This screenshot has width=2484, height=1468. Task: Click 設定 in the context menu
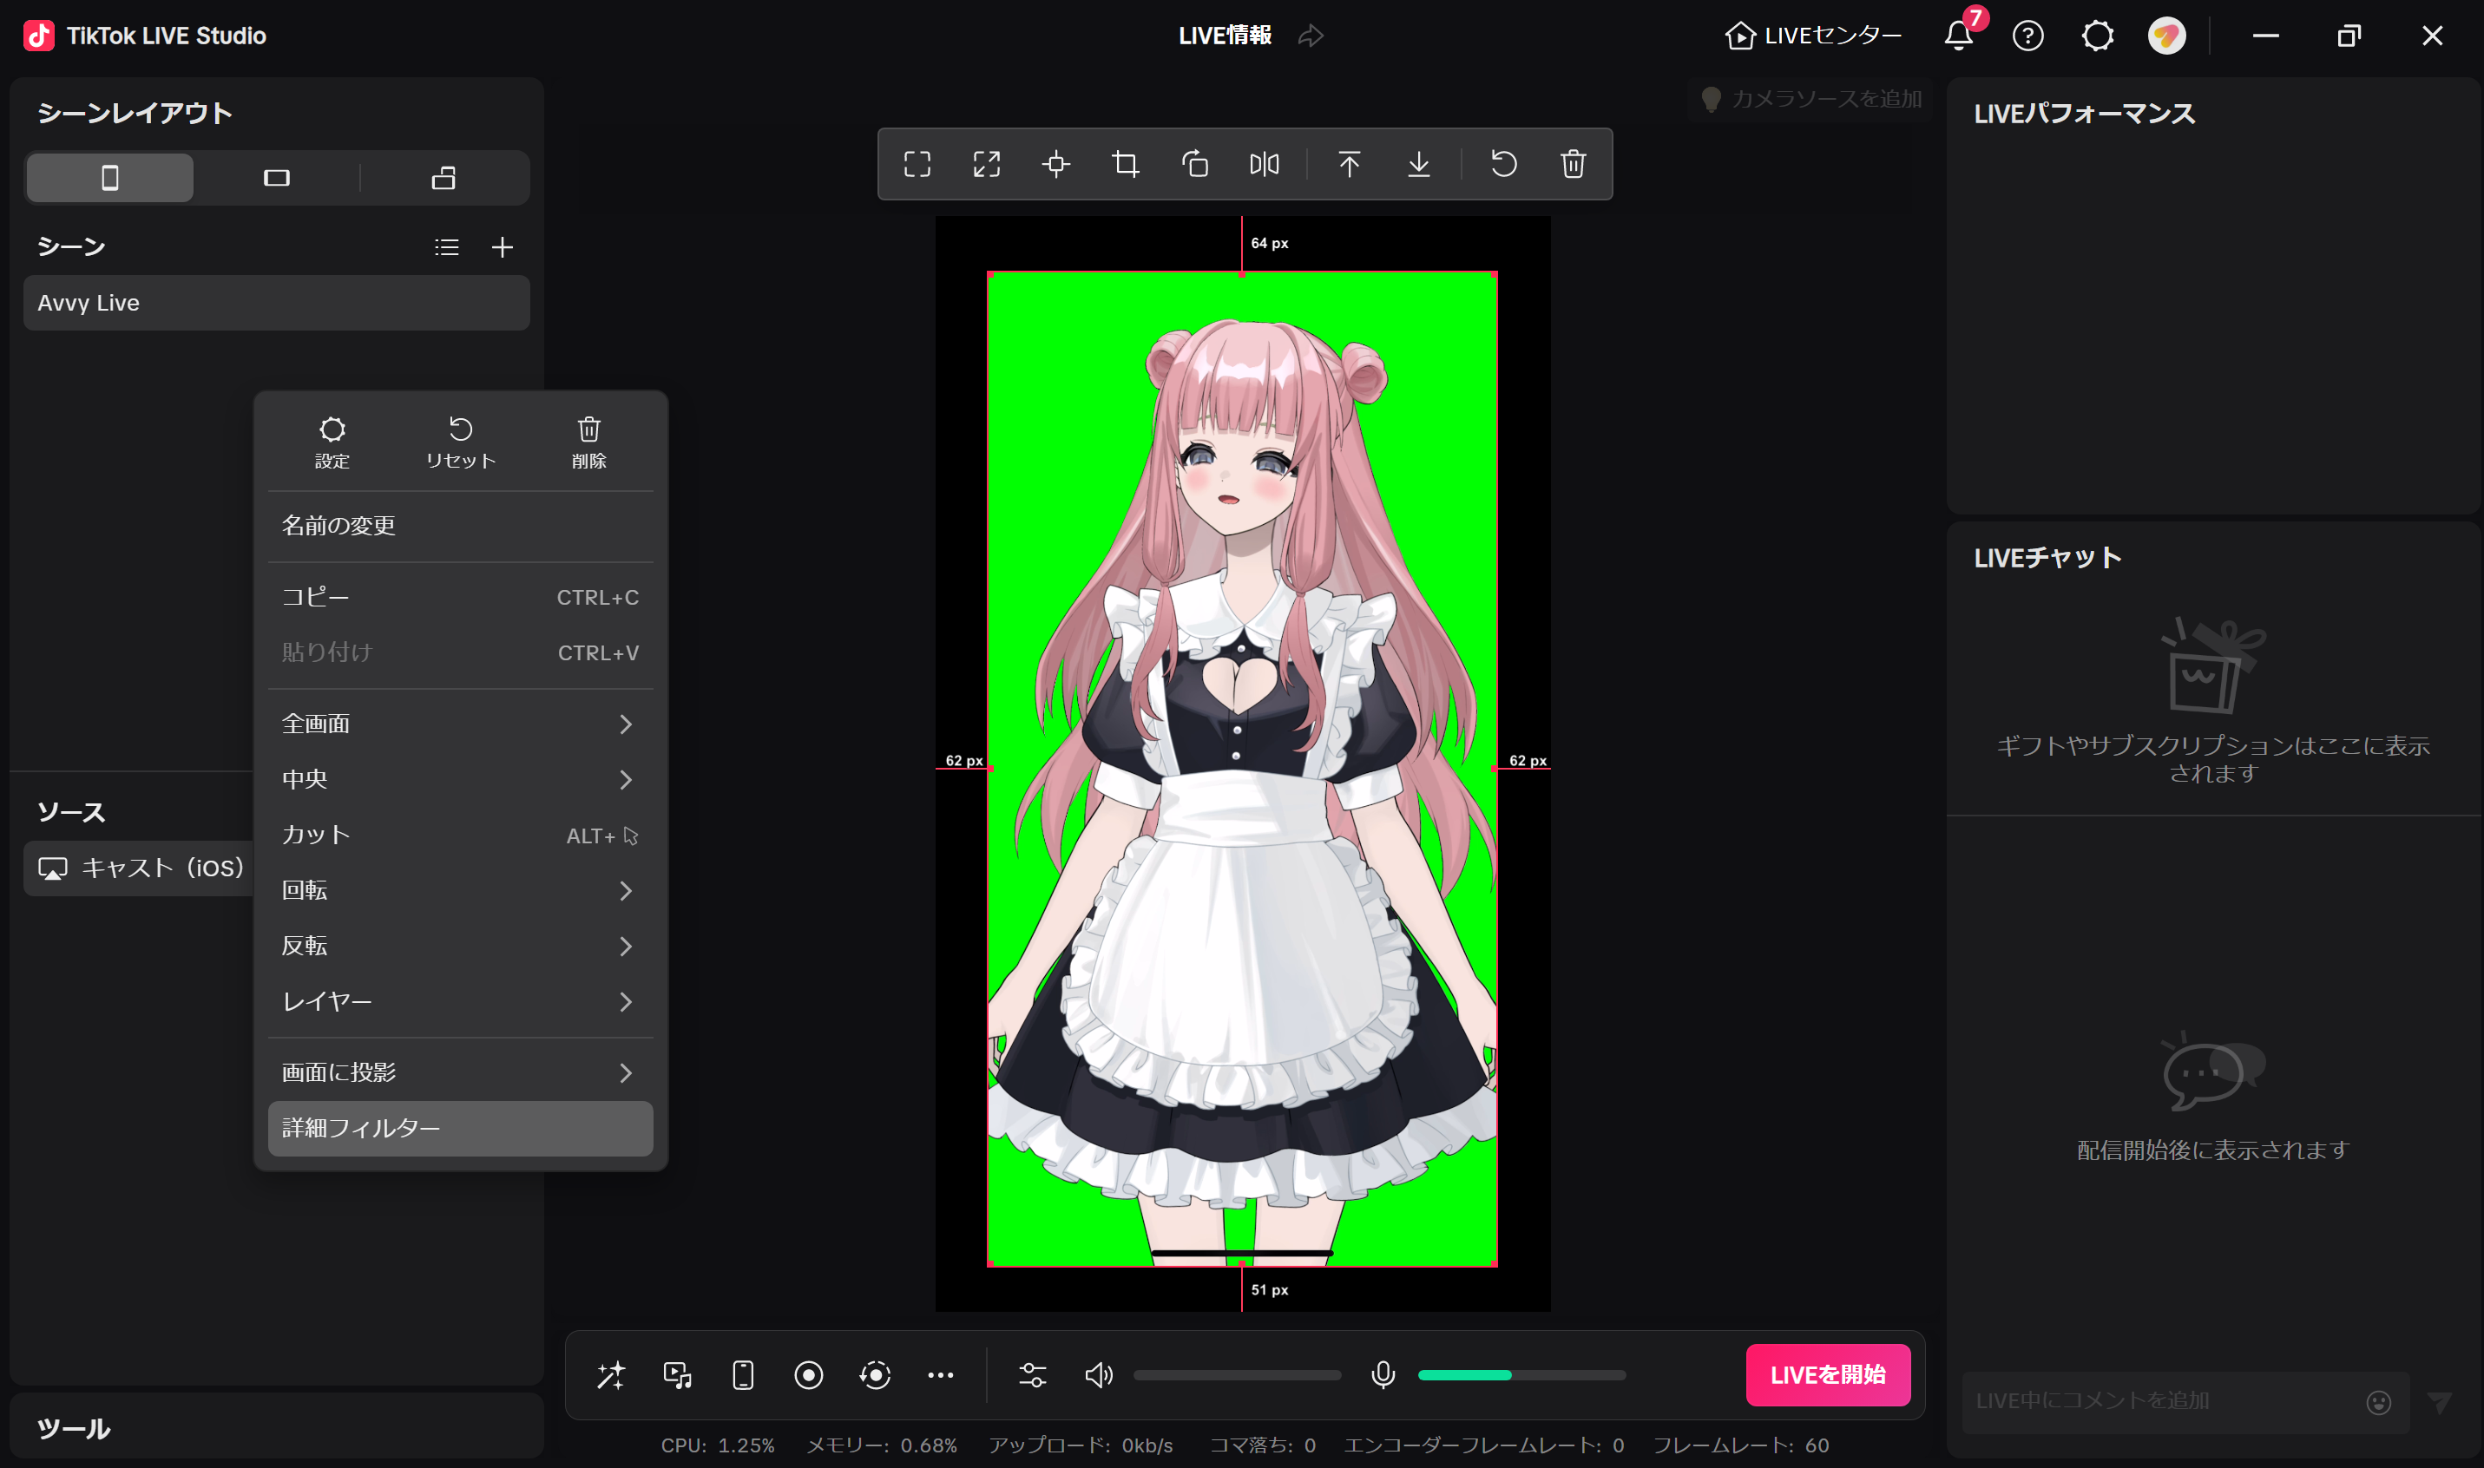(332, 442)
